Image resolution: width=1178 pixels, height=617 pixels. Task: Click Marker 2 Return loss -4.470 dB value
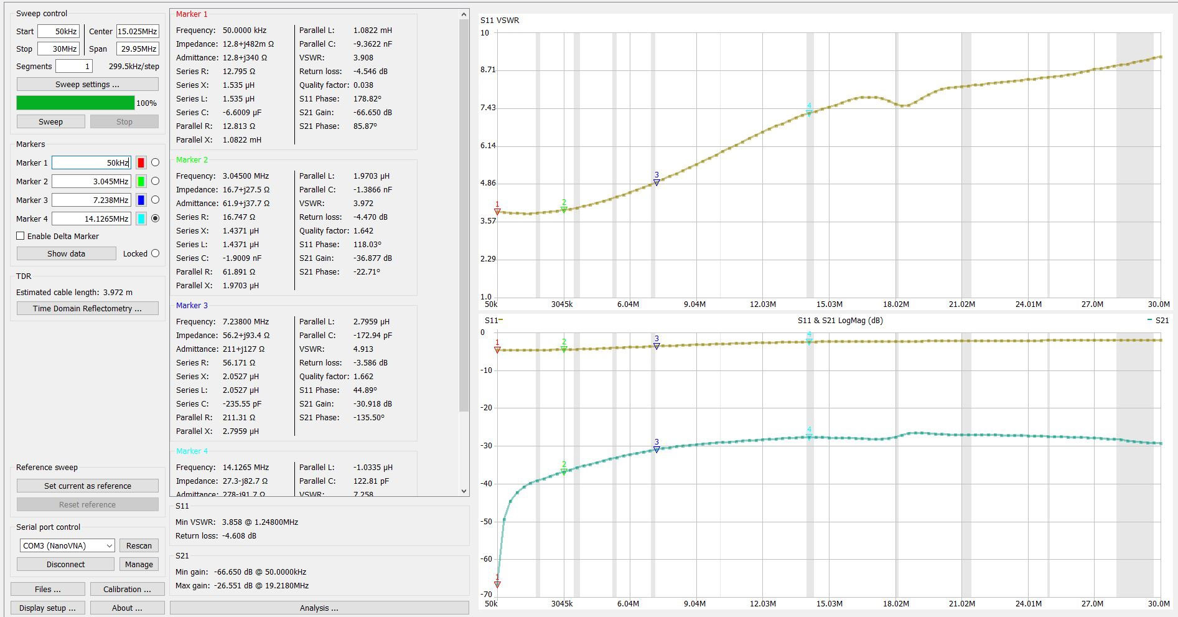[x=370, y=217]
